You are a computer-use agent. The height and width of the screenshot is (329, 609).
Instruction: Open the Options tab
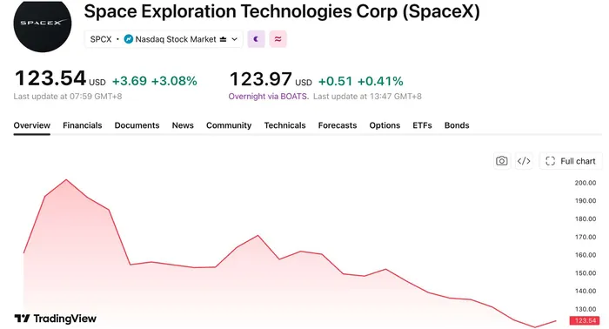(x=385, y=125)
